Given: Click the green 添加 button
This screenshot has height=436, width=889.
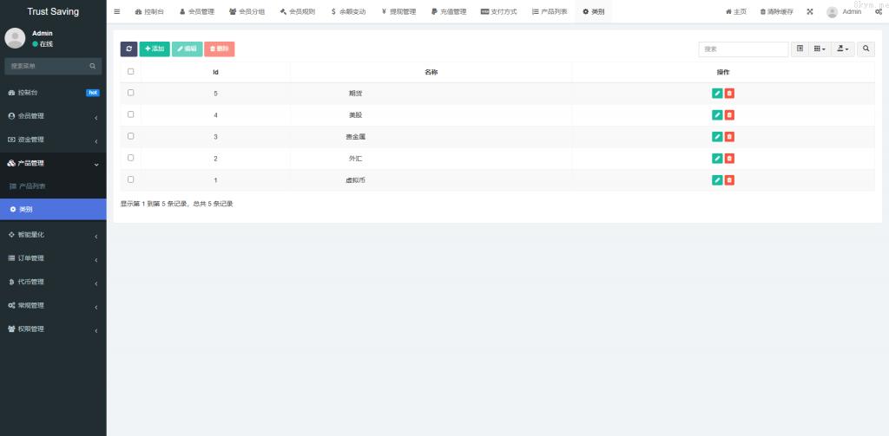Looking at the screenshot, I should coord(155,49).
